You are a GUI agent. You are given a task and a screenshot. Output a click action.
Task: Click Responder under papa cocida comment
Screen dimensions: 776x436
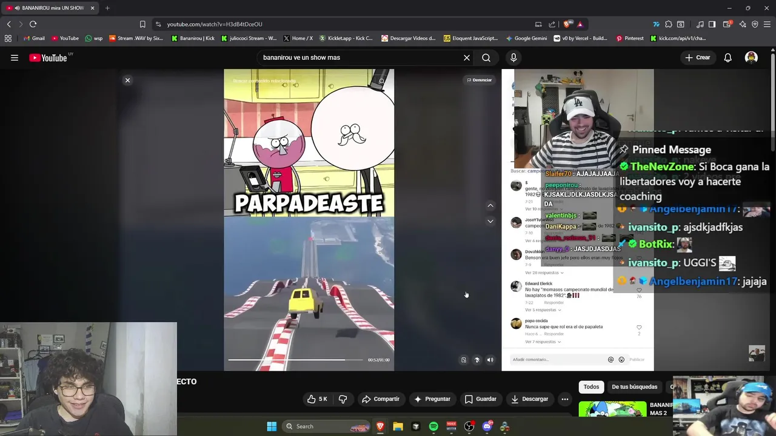click(554, 334)
